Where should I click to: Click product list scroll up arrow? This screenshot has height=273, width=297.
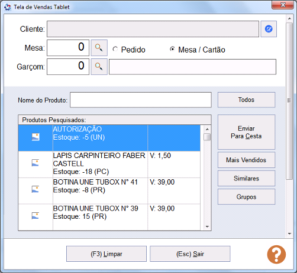pyautogui.click(x=207, y=129)
